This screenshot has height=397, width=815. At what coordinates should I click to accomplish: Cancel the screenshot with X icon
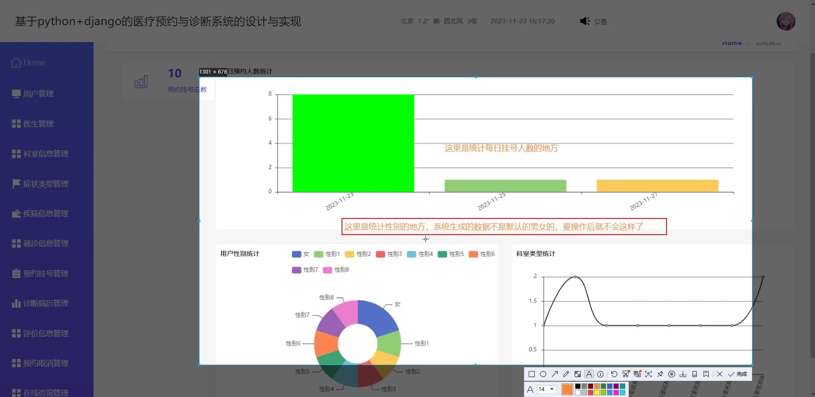pyautogui.click(x=719, y=374)
